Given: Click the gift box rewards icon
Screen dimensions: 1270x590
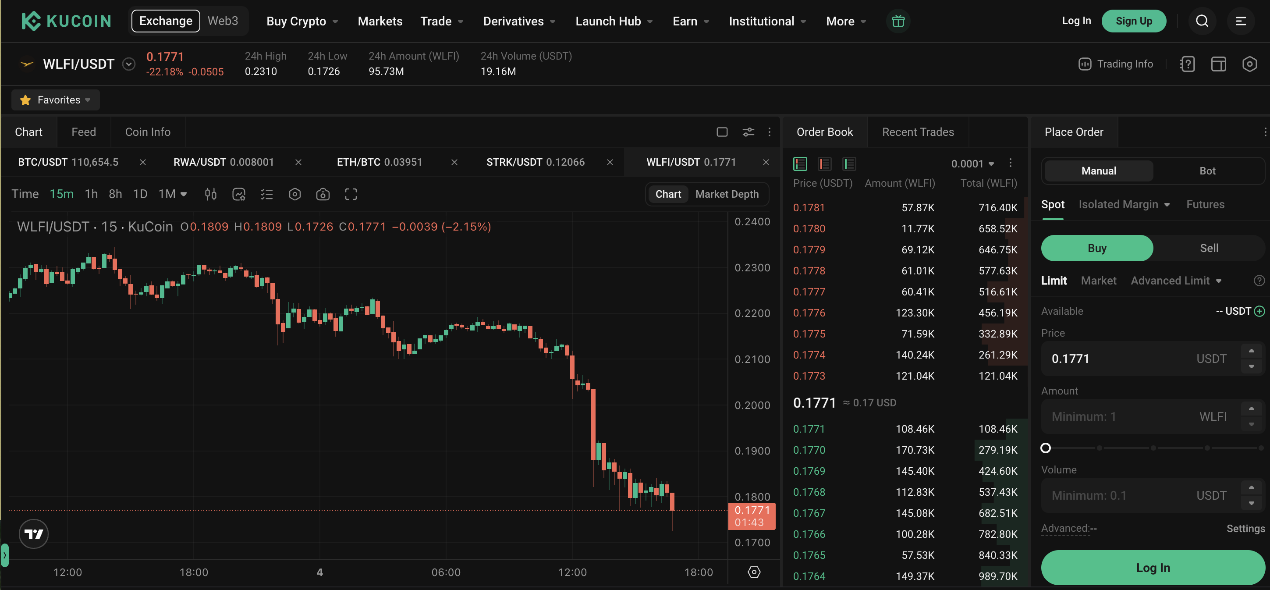Looking at the screenshot, I should click(898, 21).
